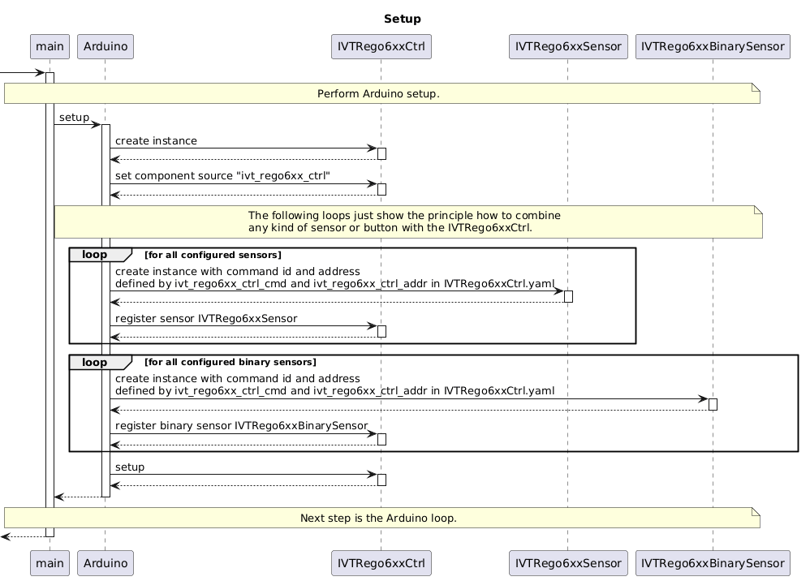The height and width of the screenshot is (581, 810).
Task: Click activation box for 'create instance' on IVTRego6xxCtrl
Action: (381, 154)
